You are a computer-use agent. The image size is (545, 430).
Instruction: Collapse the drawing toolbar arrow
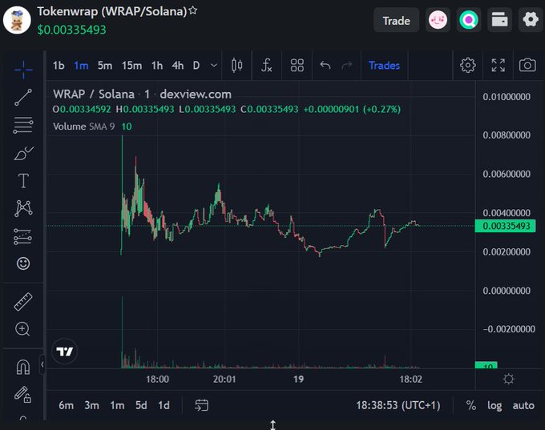coord(42,364)
